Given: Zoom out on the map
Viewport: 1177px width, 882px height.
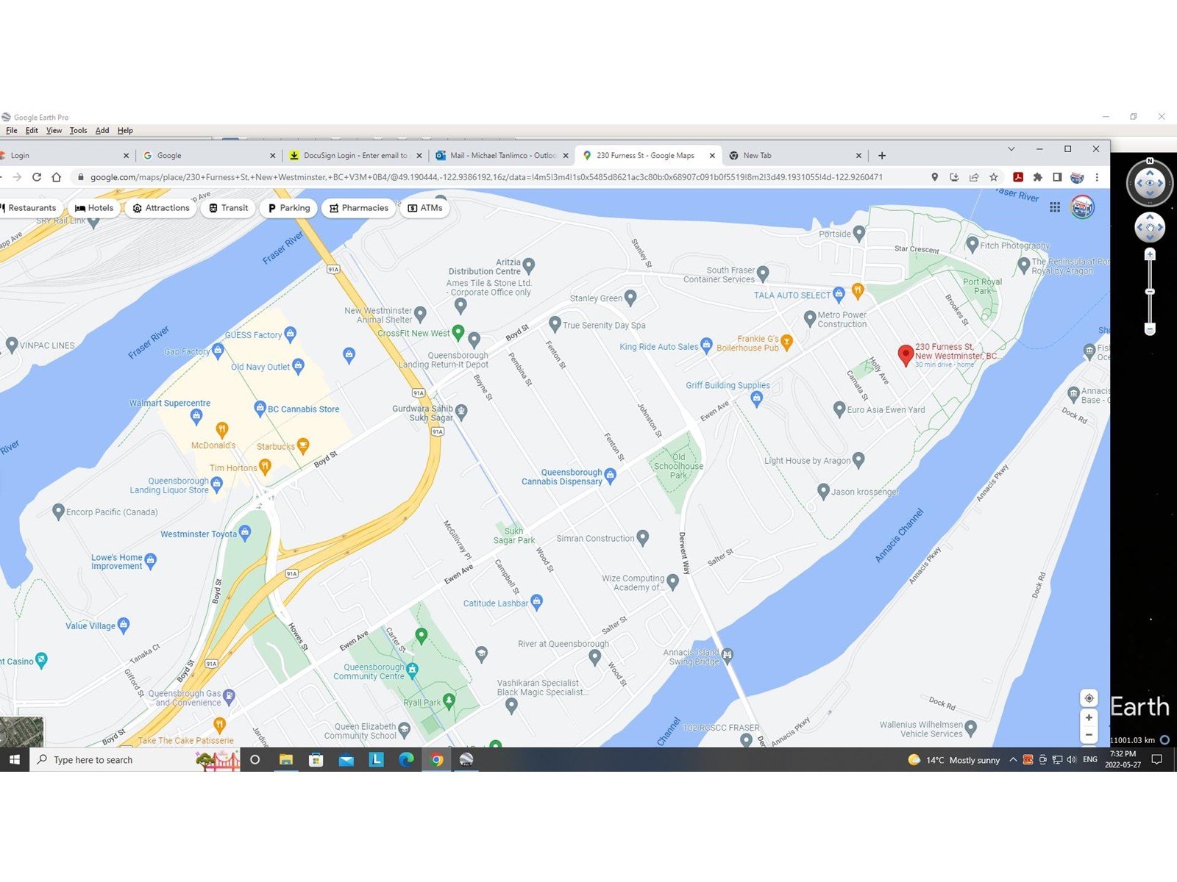Looking at the screenshot, I should click(1089, 735).
